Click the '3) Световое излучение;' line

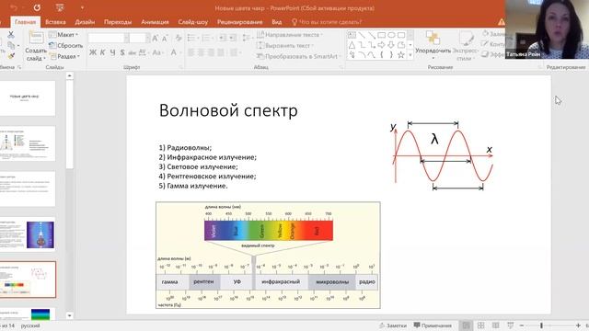click(199, 166)
